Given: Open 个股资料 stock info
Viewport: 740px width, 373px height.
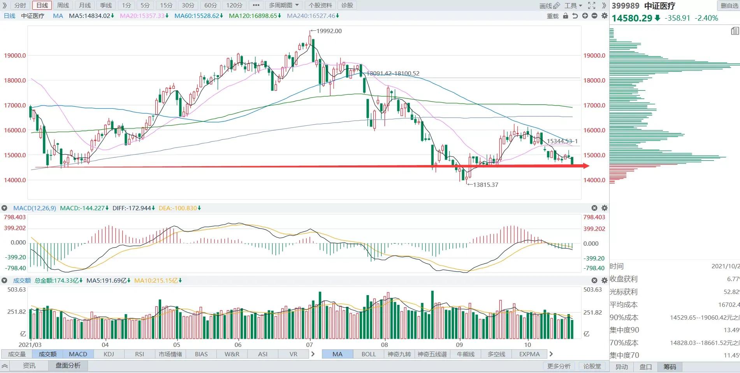Looking at the screenshot, I should coord(320,5).
